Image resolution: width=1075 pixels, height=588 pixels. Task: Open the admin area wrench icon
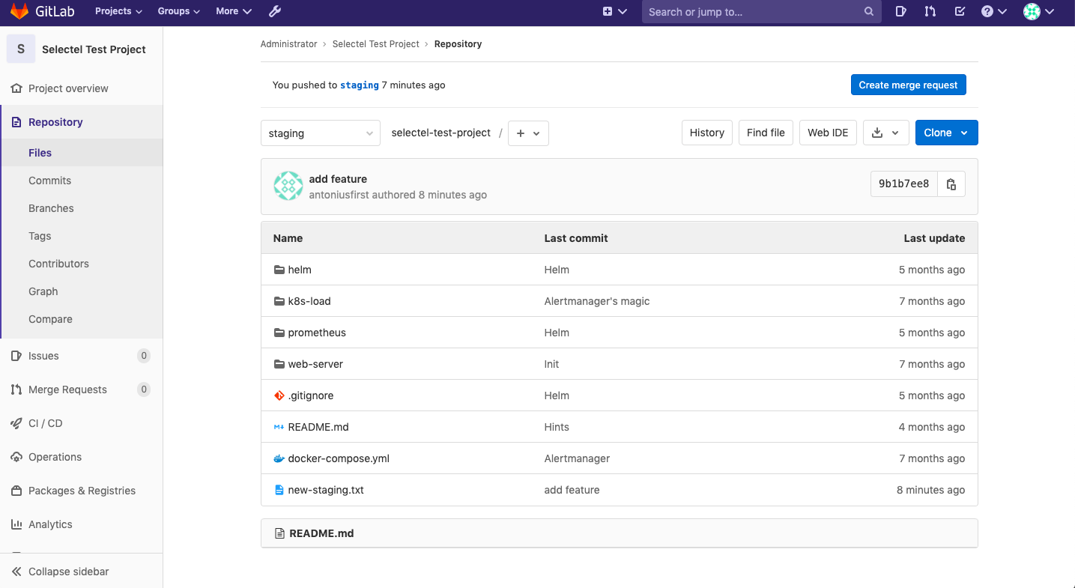coord(274,11)
